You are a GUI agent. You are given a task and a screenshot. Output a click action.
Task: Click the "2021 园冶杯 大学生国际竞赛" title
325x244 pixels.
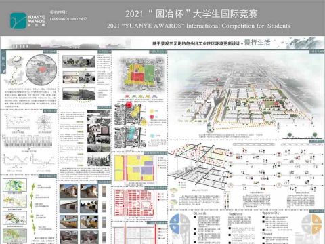click(x=192, y=14)
